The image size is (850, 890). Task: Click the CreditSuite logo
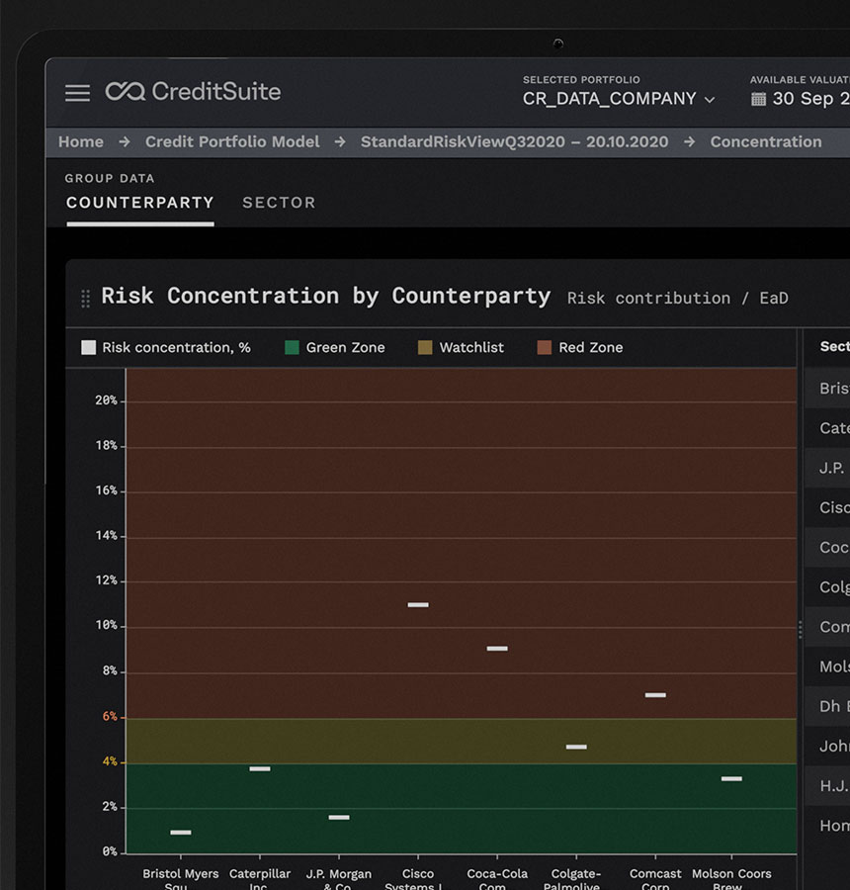point(194,92)
